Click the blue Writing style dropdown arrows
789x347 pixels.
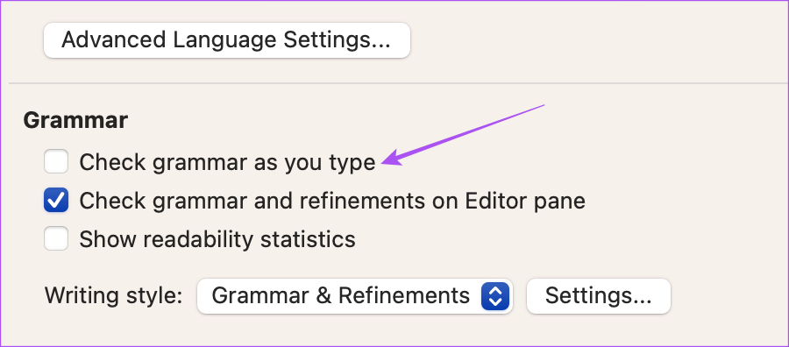coord(495,295)
